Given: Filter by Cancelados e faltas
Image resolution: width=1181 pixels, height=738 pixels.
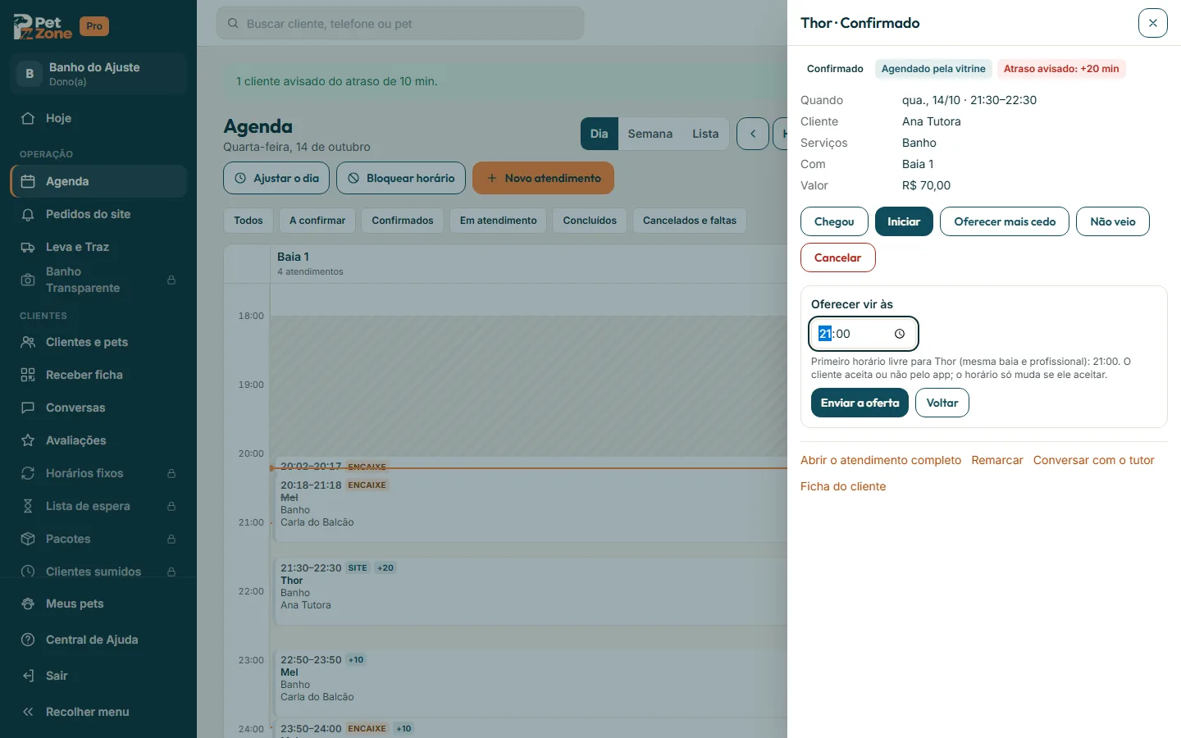Looking at the screenshot, I should 690,221.
